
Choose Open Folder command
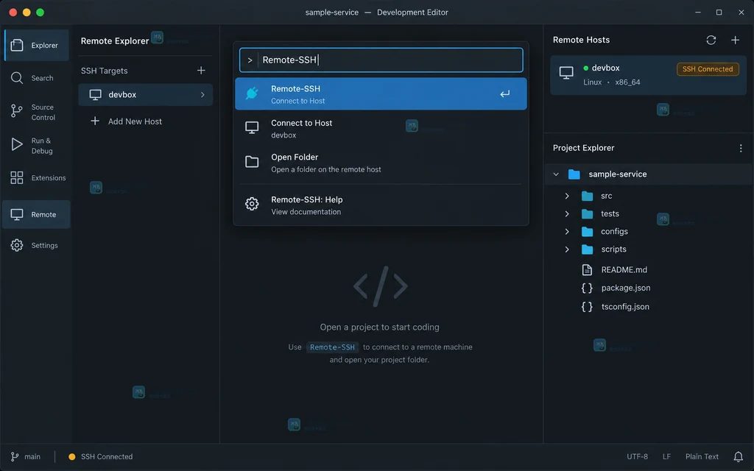[381, 163]
